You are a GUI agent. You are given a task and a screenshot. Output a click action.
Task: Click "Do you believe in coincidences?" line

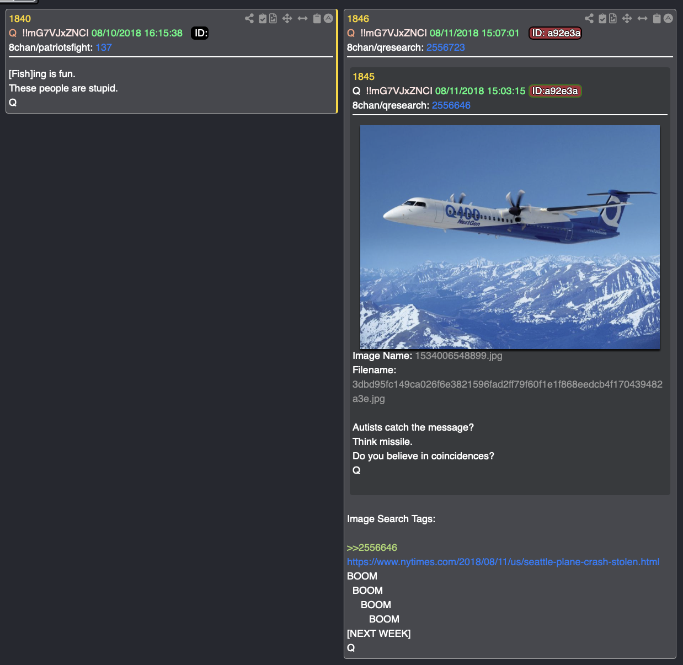[423, 456]
